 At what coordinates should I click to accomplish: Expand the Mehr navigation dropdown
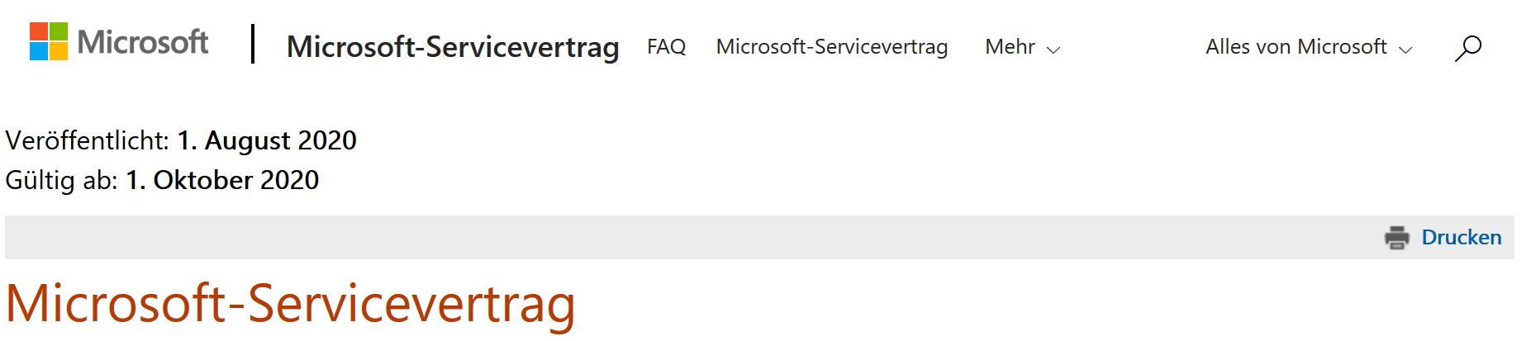pyautogui.click(x=1022, y=47)
